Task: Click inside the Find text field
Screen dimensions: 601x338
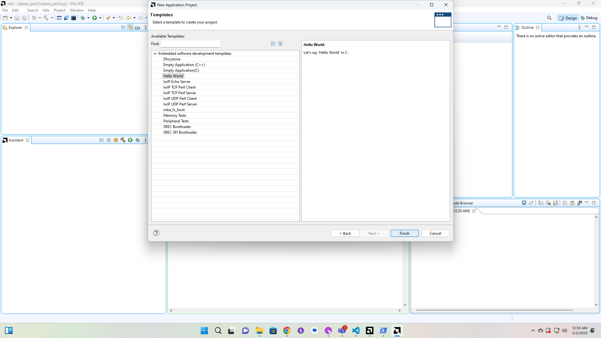Action: click(x=191, y=44)
